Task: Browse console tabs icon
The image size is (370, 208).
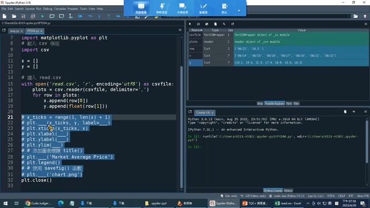Action: point(190,112)
